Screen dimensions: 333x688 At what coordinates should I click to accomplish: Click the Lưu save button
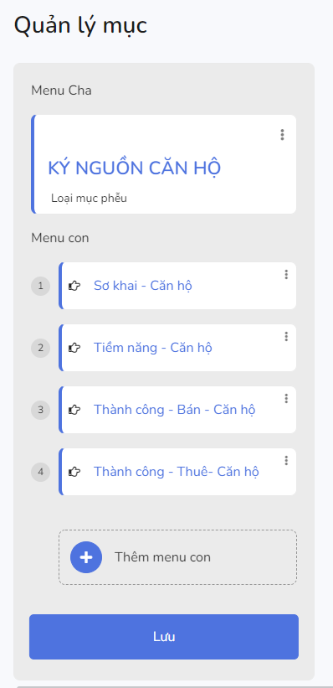coord(164,637)
